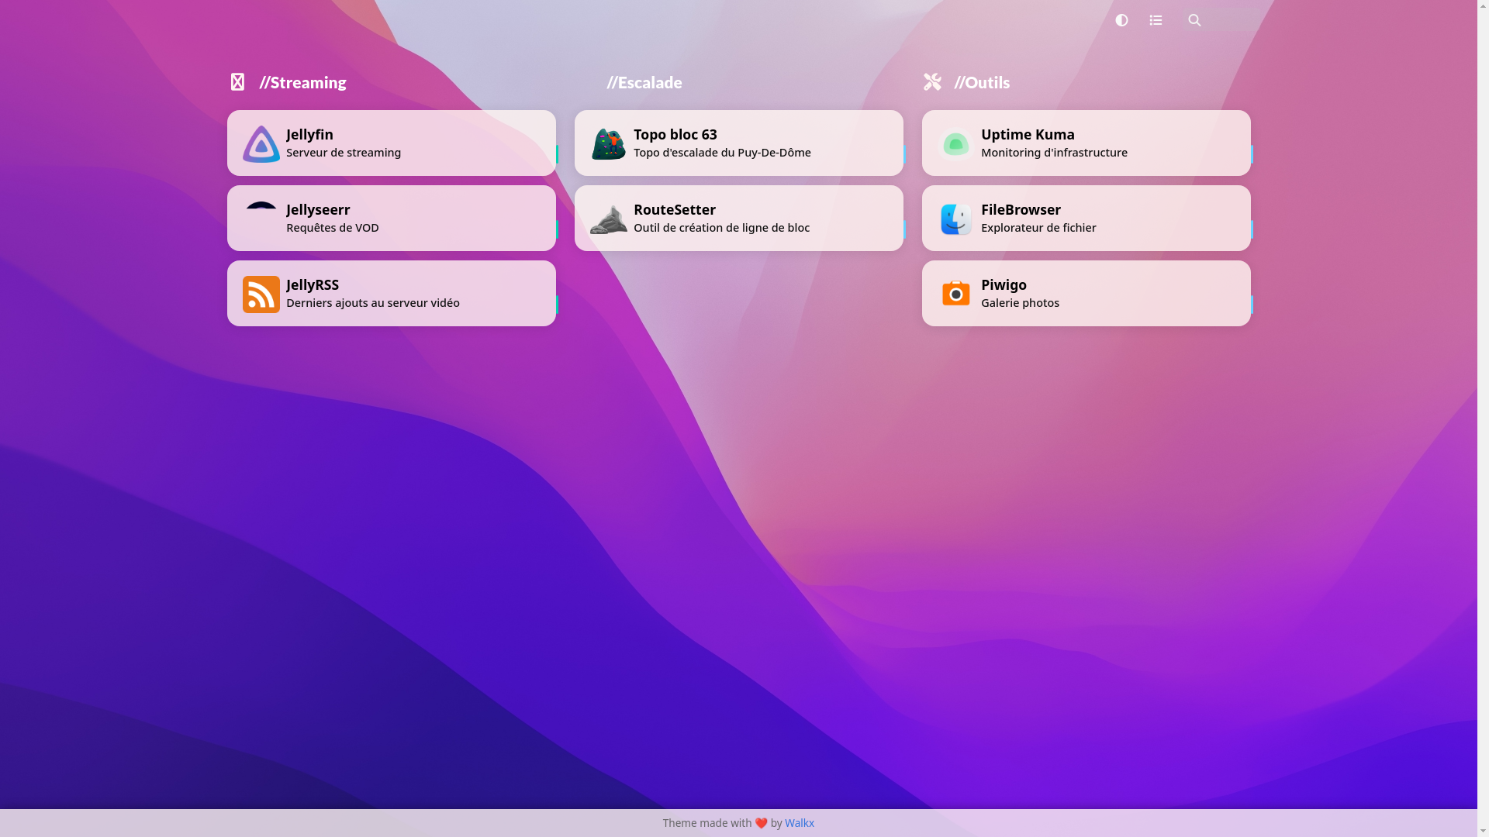Open Piwigo Galerie photos title
The width and height of the screenshot is (1489, 837).
coord(1004,284)
